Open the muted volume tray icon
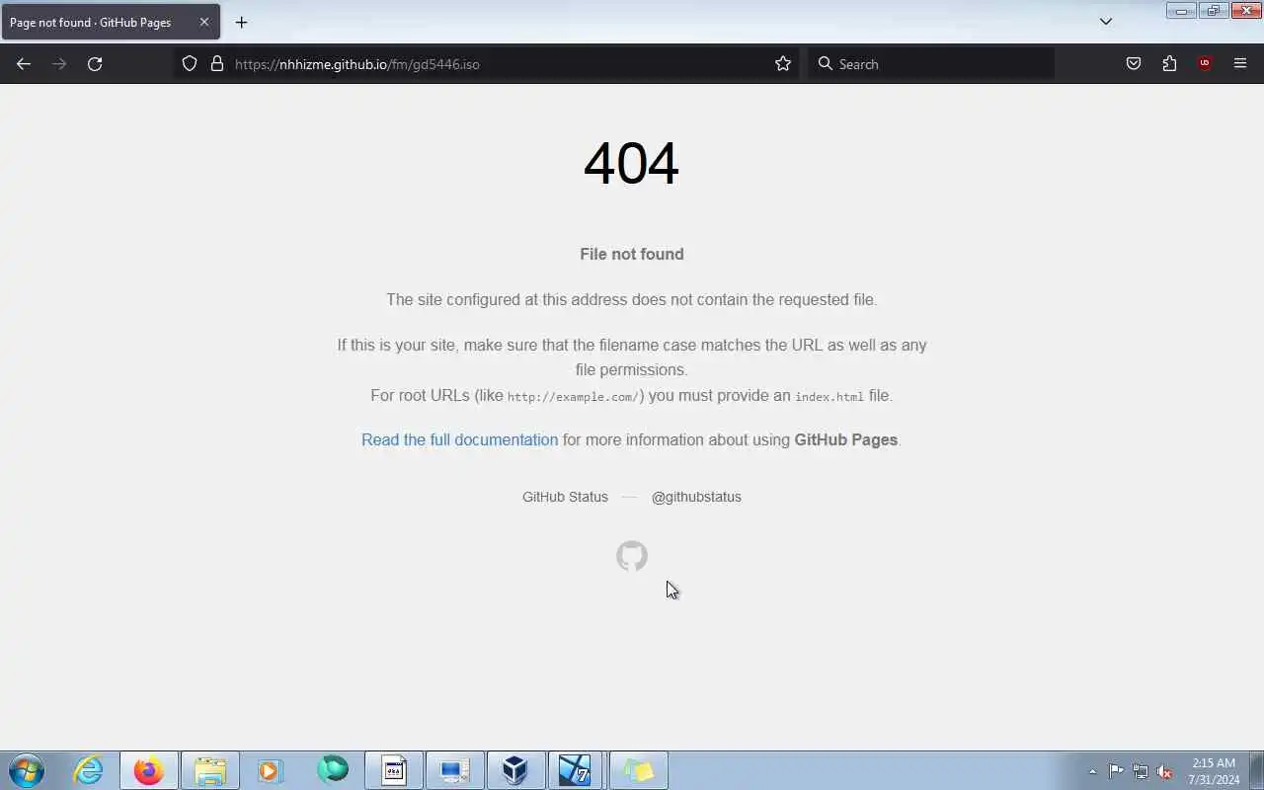This screenshot has width=1264, height=790. [1165, 771]
